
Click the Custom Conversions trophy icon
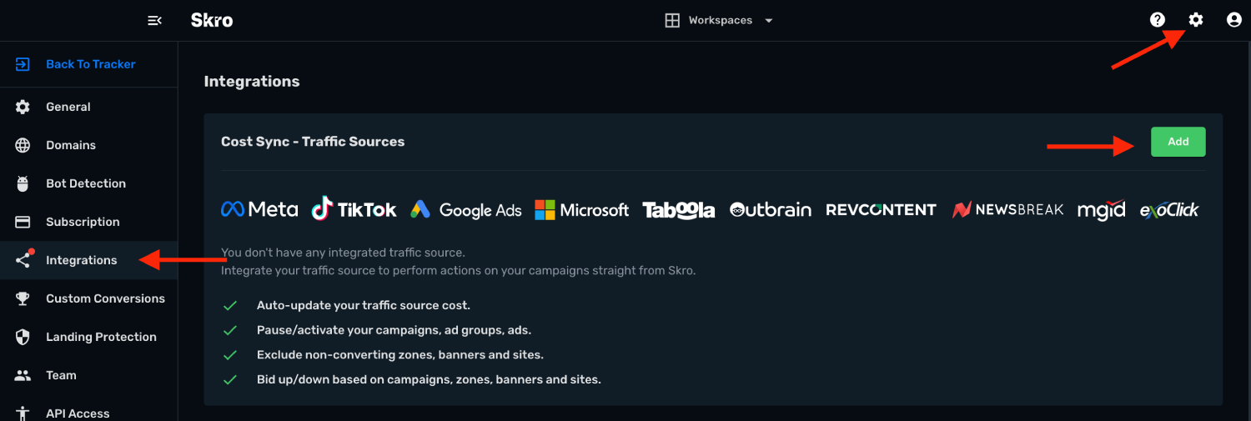click(23, 298)
